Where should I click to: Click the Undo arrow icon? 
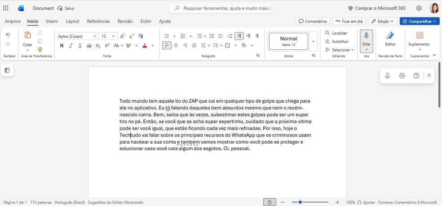tap(8, 35)
